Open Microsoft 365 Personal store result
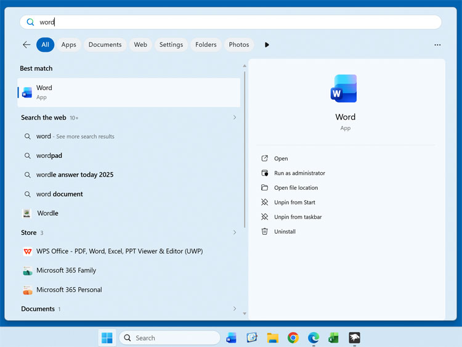The width and height of the screenshot is (462, 347). tap(129, 290)
